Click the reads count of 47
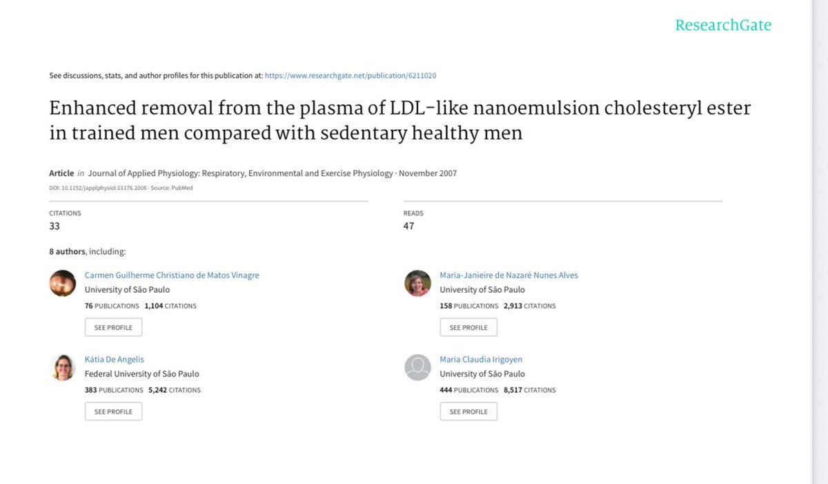 [x=408, y=226]
